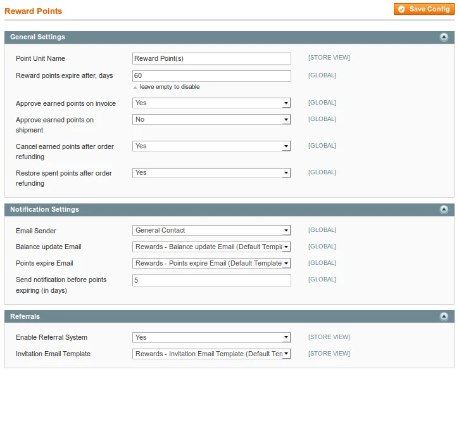
Task: Open Balance update Email template dropdown
Action: 211,247
